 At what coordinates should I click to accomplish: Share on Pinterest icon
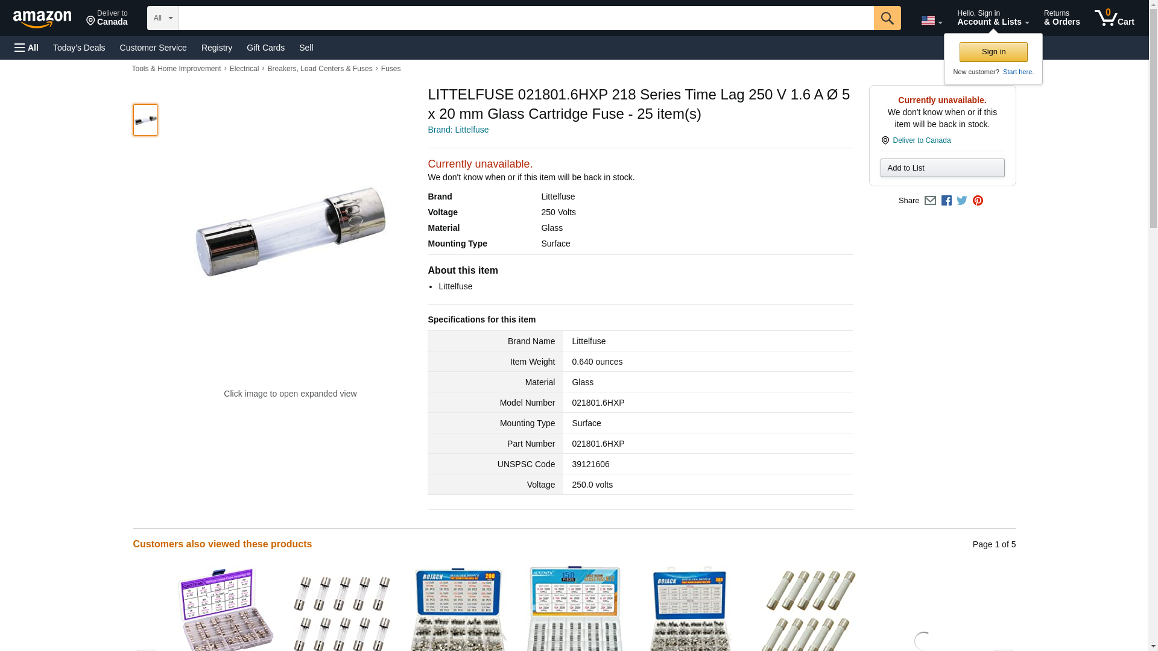tap(978, 201)
